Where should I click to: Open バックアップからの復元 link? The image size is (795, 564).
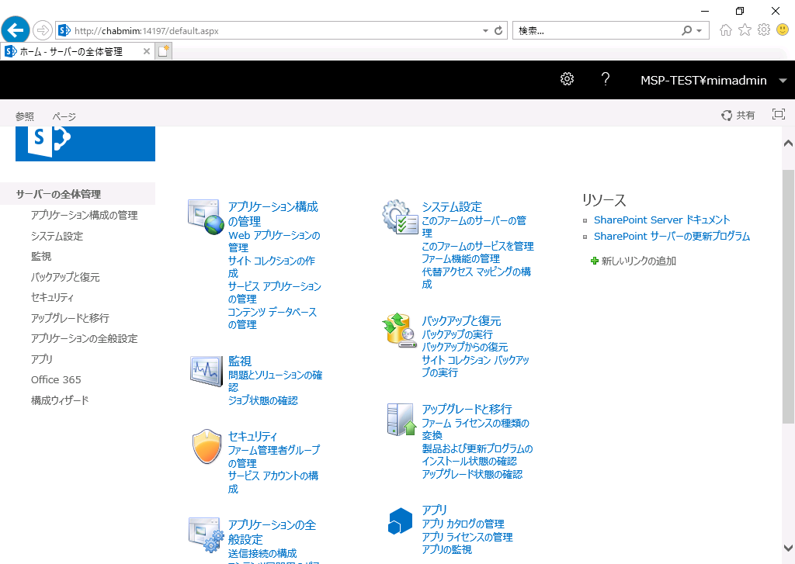(x=465, y=347)
